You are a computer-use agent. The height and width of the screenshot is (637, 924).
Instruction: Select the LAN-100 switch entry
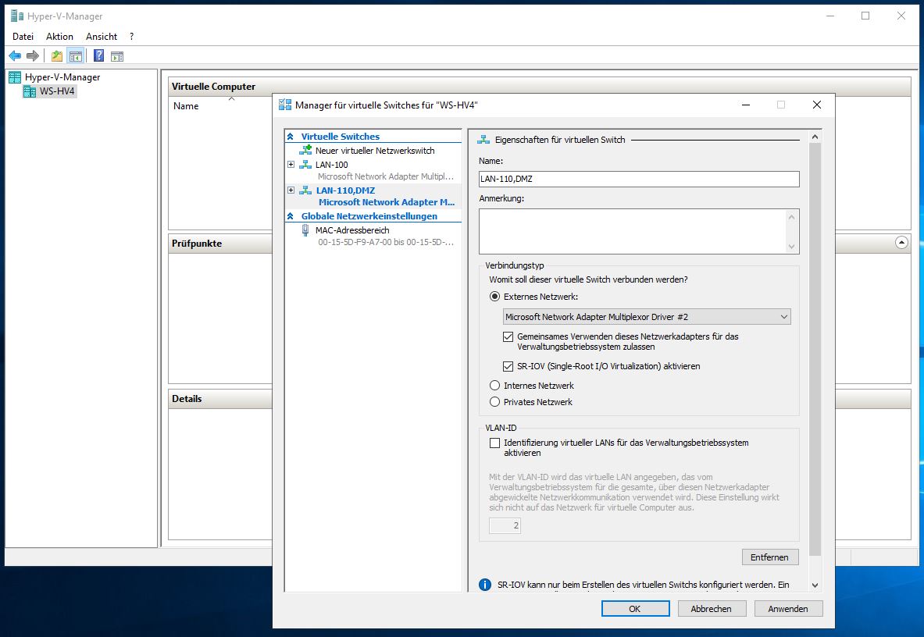(x=332, y=165)
